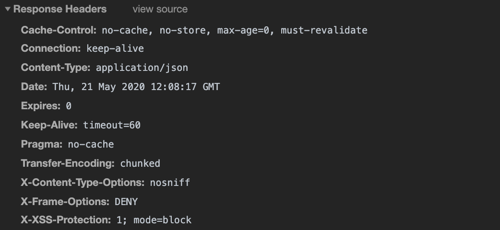The height and width of the screenshot is (230, 500).
Task: Click the Transfer-Encoding header name
Action: [x=68, y=163]
